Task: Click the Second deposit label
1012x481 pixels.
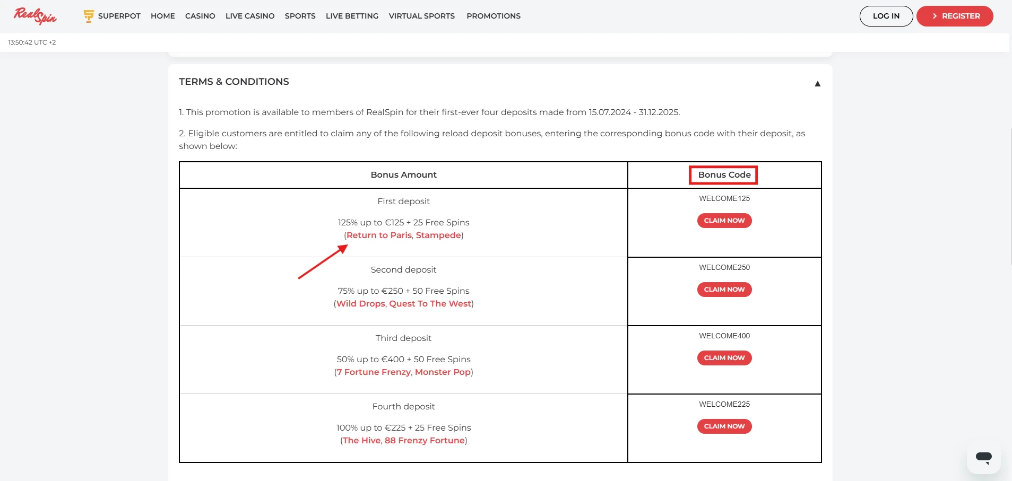Action: (404, 269)
